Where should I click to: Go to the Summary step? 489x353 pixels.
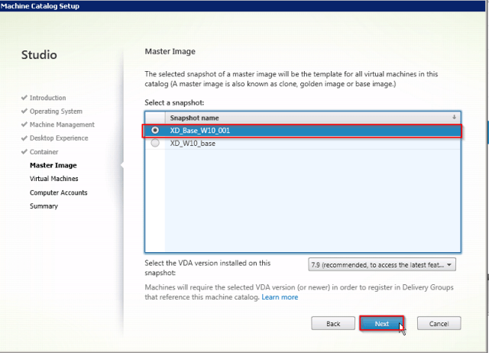pos(44,206)
